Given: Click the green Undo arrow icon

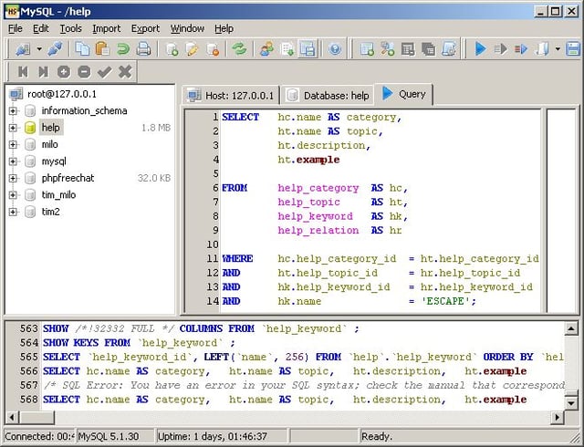Looking at the screenshot, I should (x=123, y=48).
